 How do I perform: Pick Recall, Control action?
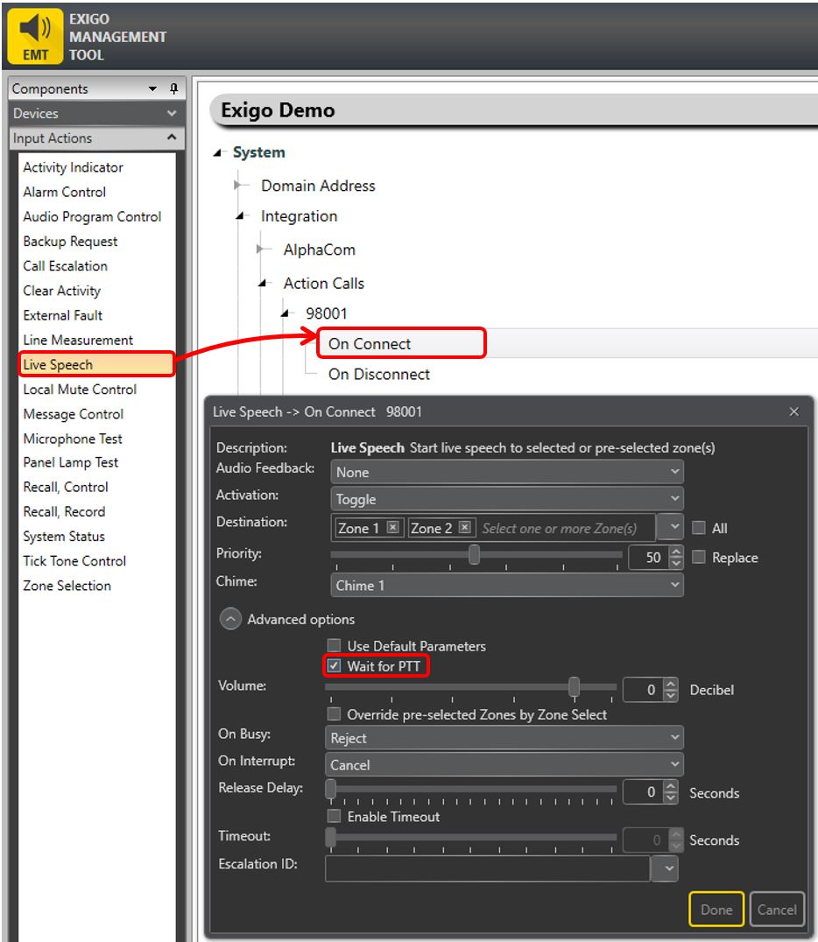coord(66,488)
